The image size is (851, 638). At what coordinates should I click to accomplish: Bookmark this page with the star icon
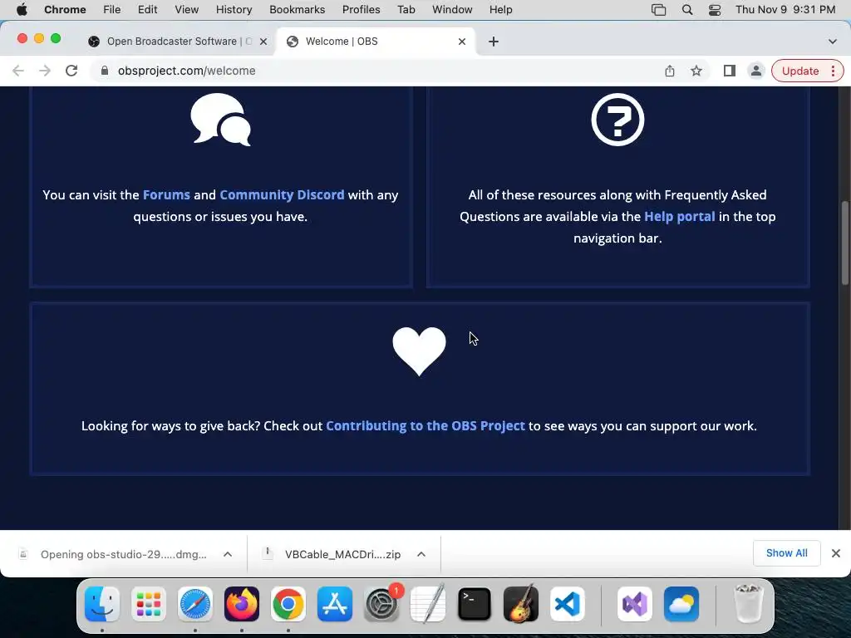pos(696,71)
